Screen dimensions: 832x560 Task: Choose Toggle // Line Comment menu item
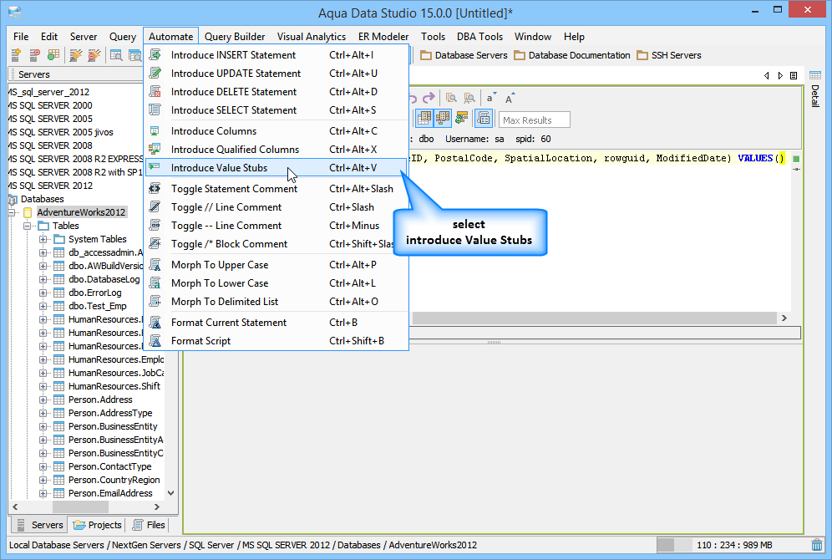[276, 207]
